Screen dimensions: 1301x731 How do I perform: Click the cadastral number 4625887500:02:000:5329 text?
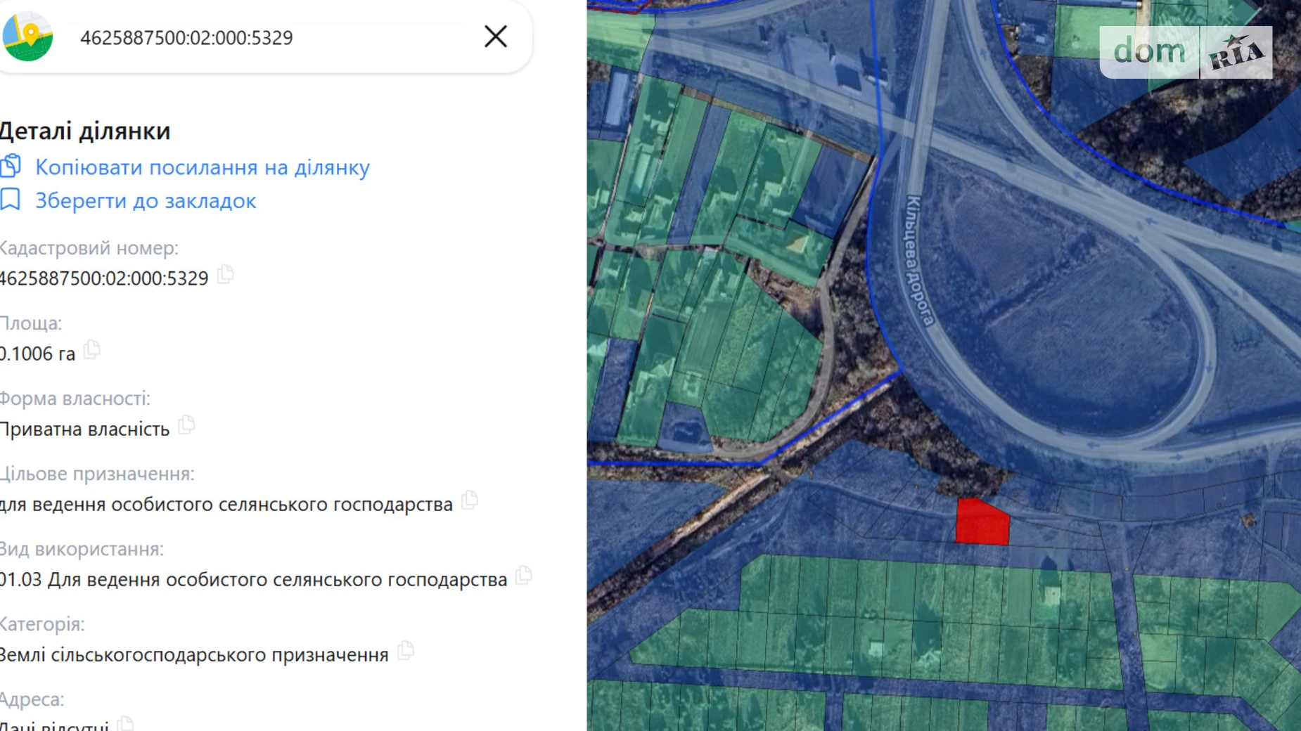click(104, 278)
